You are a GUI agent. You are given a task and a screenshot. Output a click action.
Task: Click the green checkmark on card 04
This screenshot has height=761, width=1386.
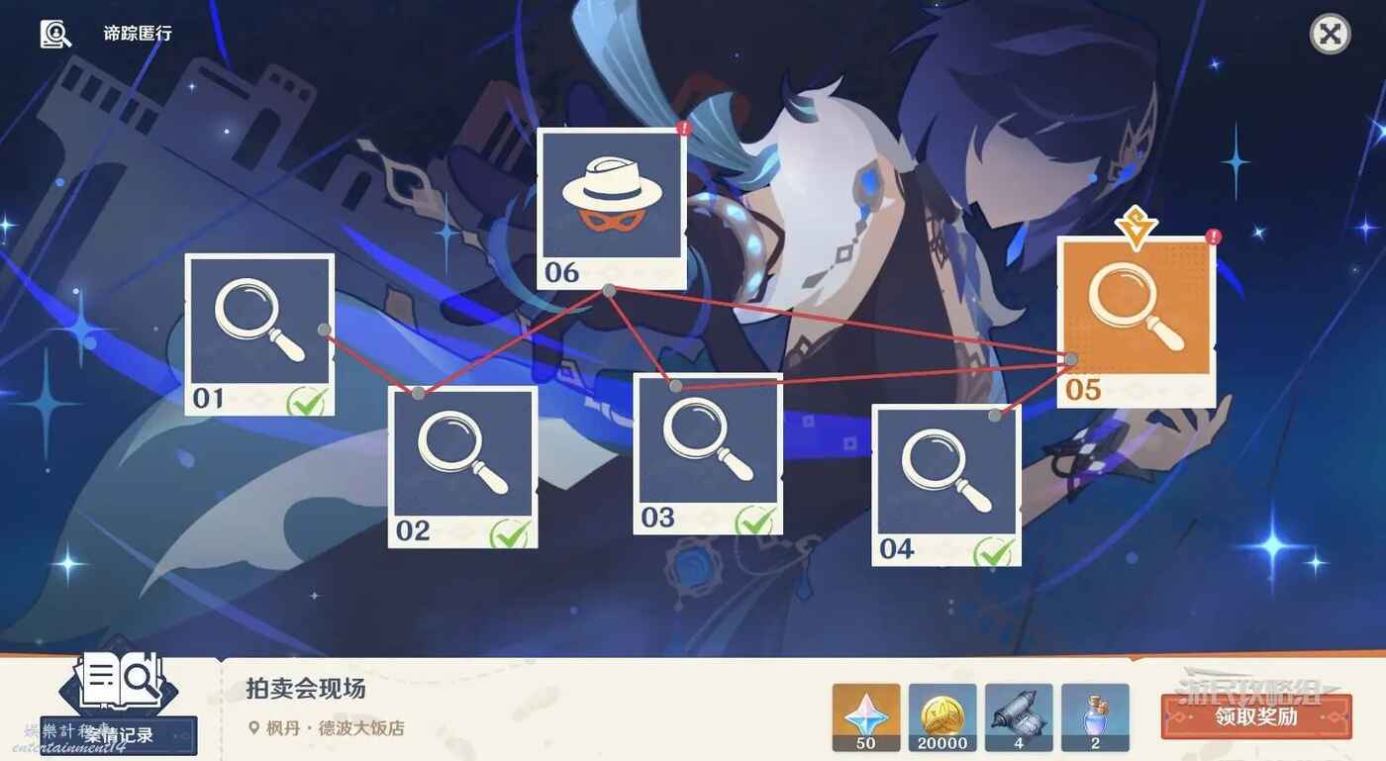tap(993, 551)
